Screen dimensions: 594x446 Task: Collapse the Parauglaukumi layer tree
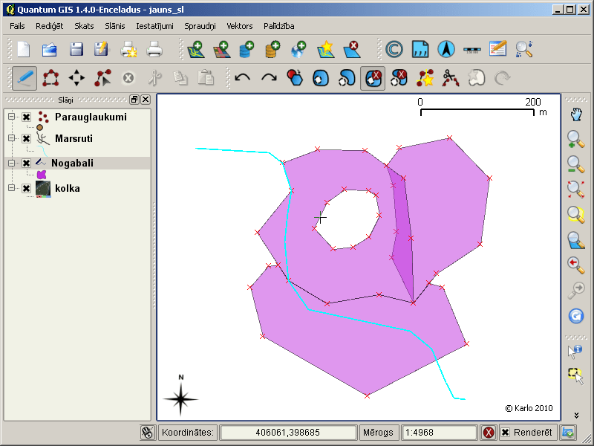pos(12,117)
